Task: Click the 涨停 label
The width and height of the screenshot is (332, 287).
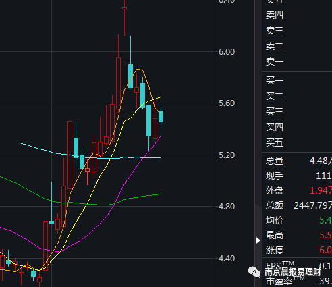Action: click(x=275, y=250)
